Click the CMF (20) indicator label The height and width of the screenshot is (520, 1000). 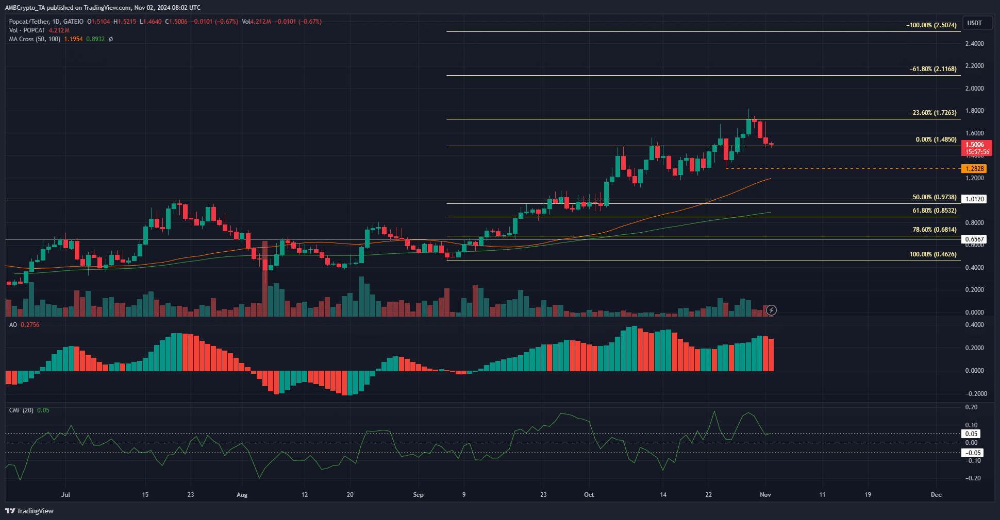click(x=21, y=410)
